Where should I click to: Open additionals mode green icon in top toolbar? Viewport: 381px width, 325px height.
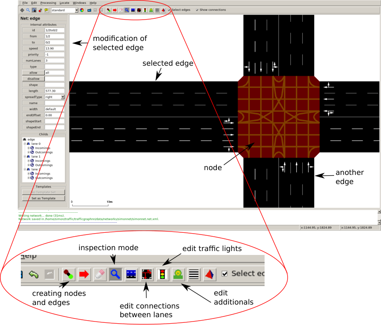(x=151, y=10)
